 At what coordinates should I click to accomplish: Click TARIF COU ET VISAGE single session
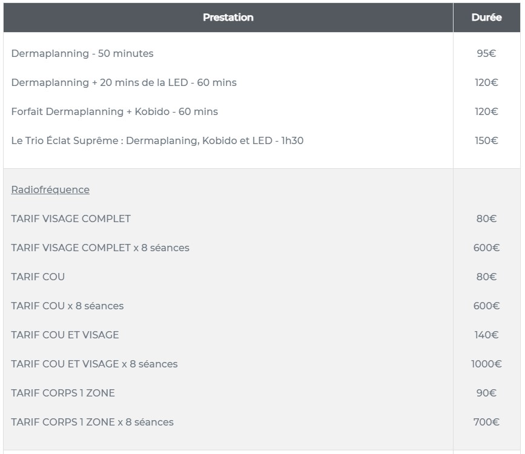(x=65, y=335)
